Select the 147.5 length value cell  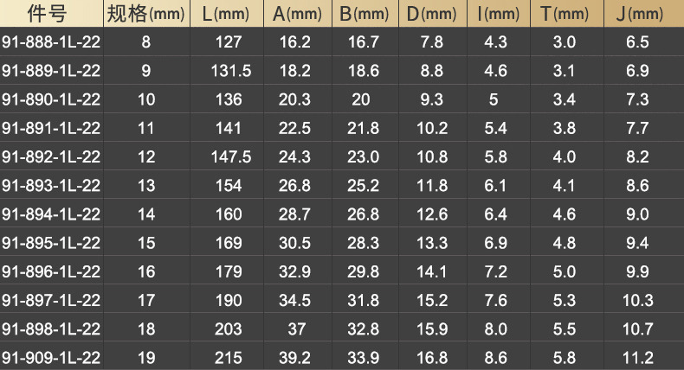[x=231, y=156]
